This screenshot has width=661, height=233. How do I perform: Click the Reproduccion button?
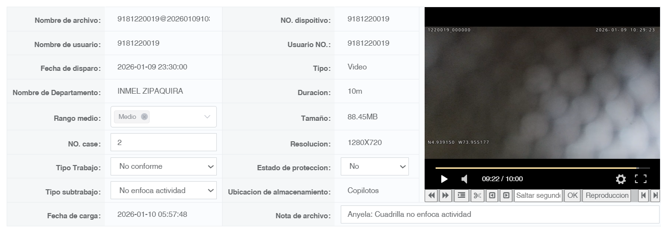coord(607,195)
